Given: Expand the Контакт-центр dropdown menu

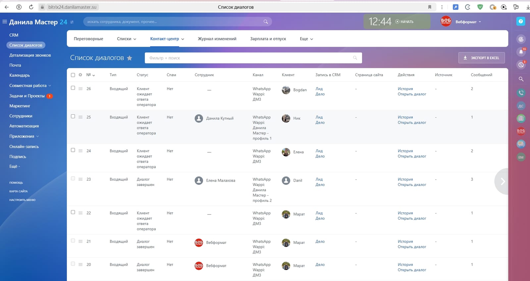Looking at the screenshot, I should 167,39.
